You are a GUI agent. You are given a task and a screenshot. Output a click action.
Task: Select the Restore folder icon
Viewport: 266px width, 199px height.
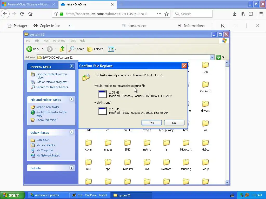tap(166, 162)
